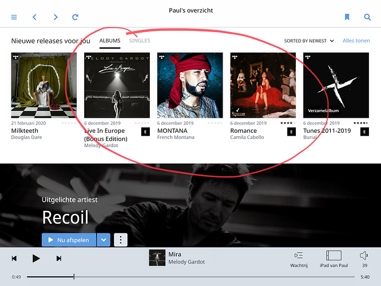
Task: Open artist French Montana
Action: (x=176, y=137)
